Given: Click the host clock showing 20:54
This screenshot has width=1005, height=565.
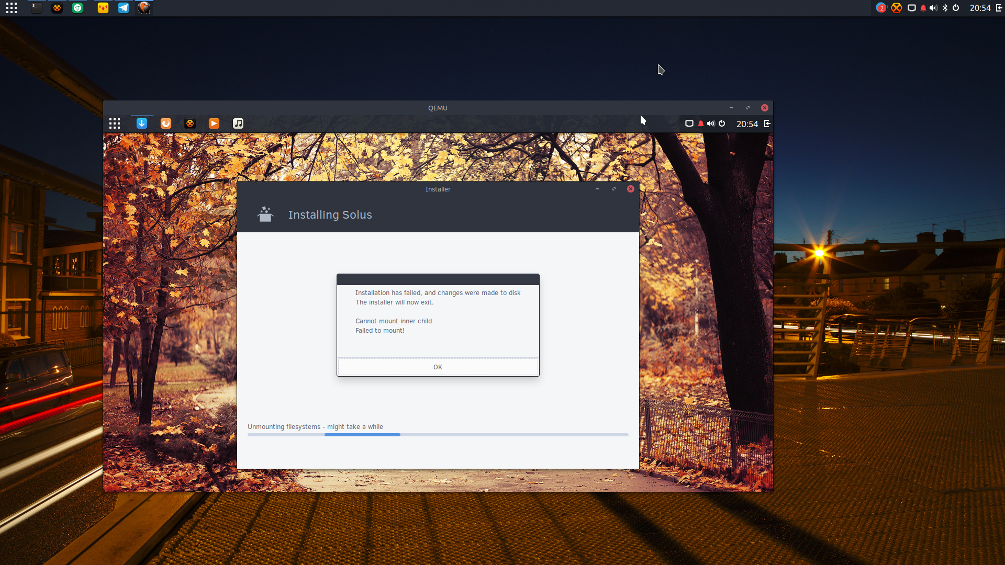Looking at the screenshot, I should click(980, 8).
